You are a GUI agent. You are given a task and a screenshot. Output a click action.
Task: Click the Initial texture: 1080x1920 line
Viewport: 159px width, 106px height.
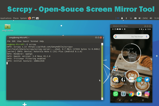click(x=25, y=61)
